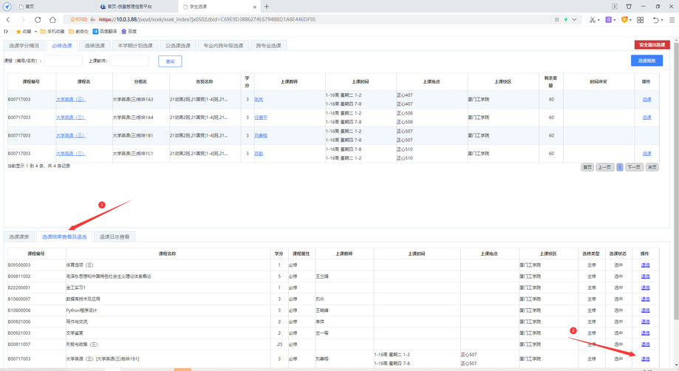This screenshot has height=371, width=679.
Task: Click the 上课教师 input field
Action: coord(129,61)
